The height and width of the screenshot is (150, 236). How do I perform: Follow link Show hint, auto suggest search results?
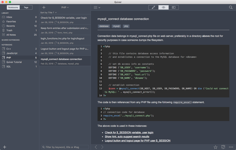tap(127, 137)
